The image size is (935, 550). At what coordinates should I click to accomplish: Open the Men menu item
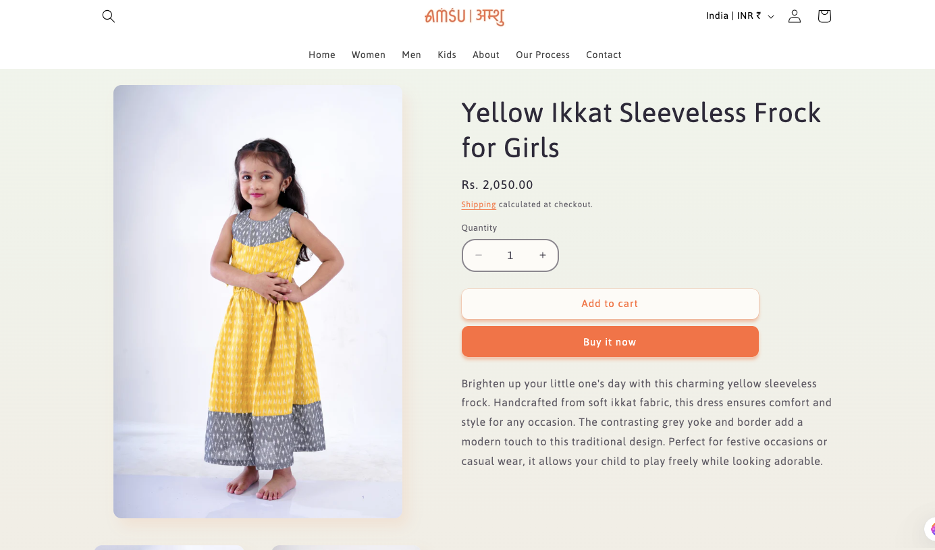tap(412, 55)
